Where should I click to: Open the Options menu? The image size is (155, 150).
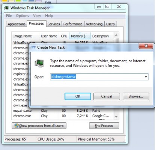23,16
